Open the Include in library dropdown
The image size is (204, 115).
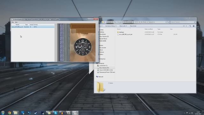111,26
